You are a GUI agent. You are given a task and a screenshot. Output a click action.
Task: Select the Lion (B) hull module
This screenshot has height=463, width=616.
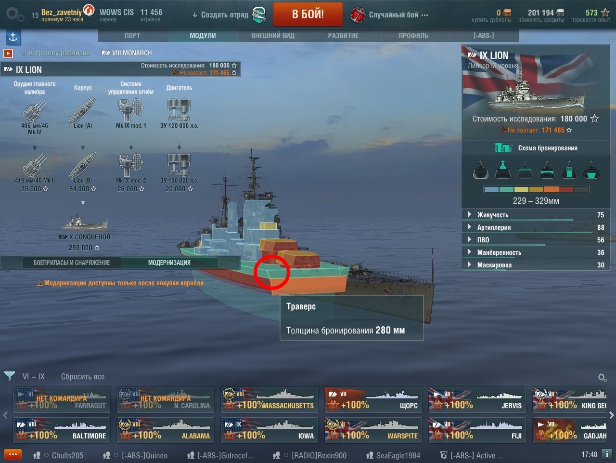83,172
